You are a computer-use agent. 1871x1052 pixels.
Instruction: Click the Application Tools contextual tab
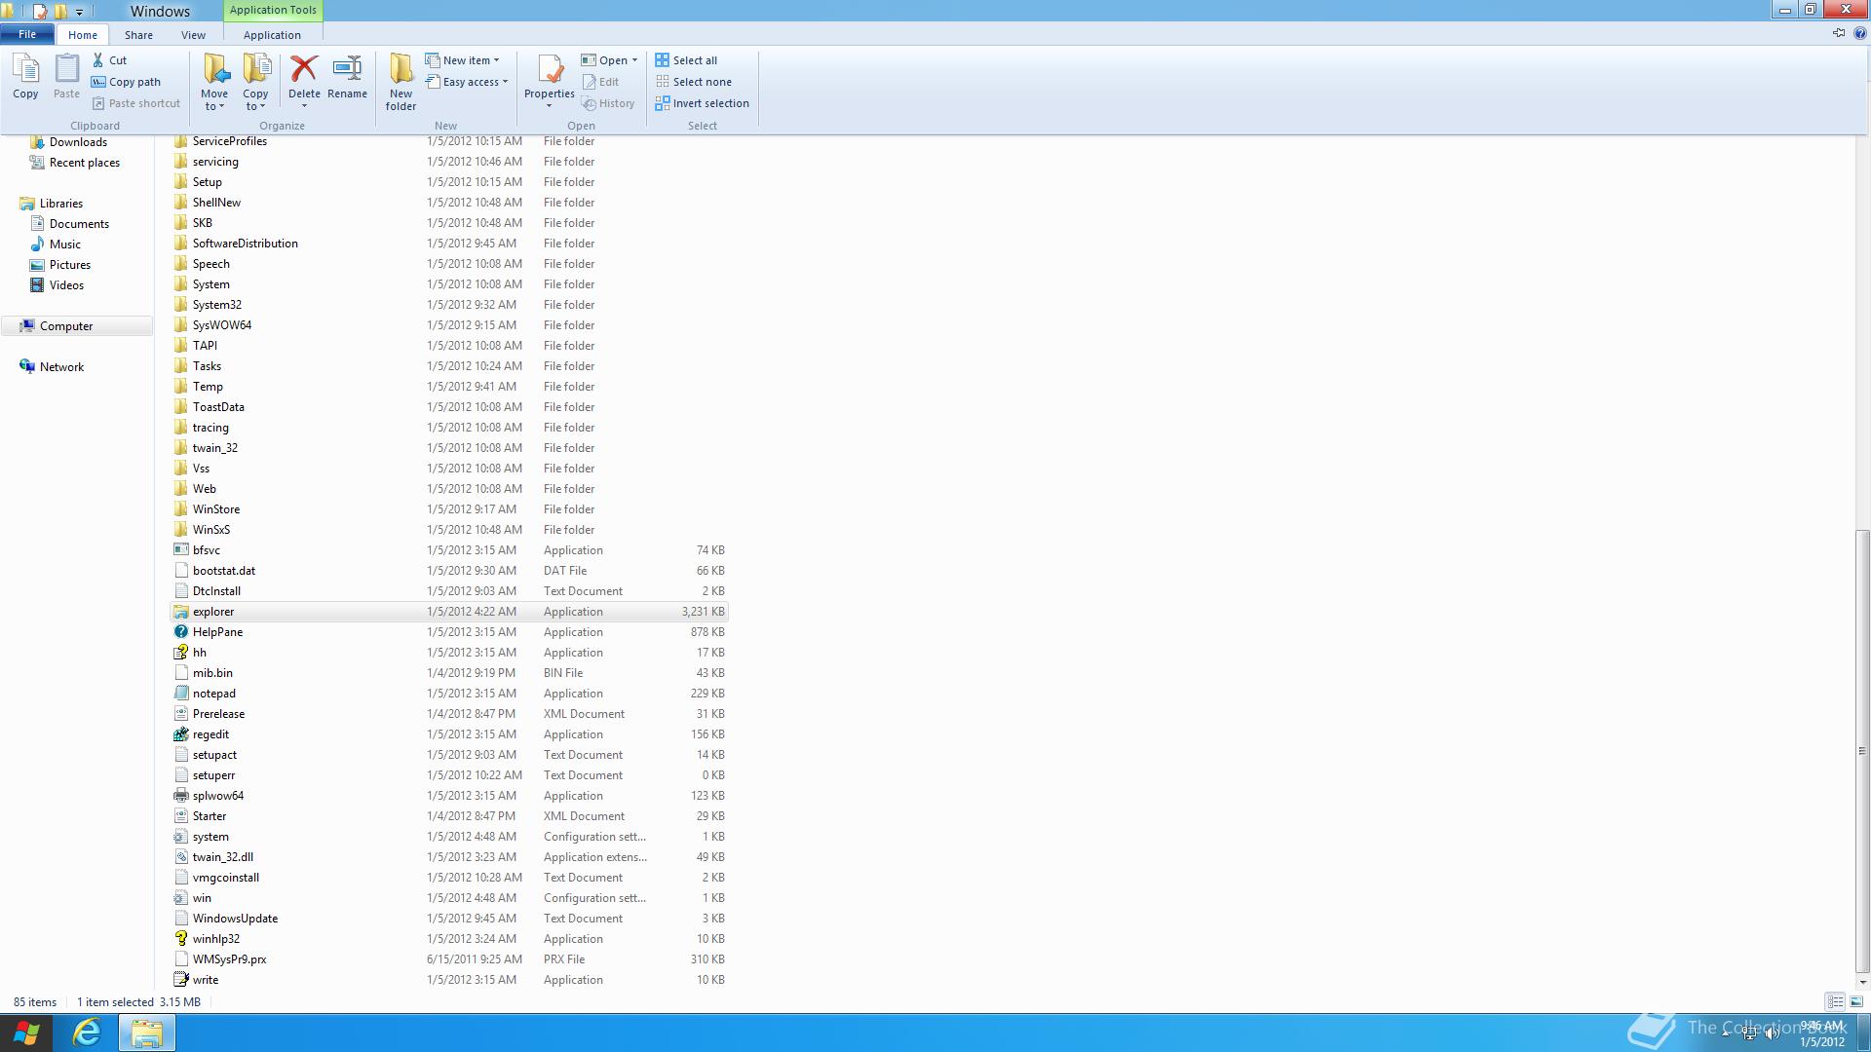273,10
